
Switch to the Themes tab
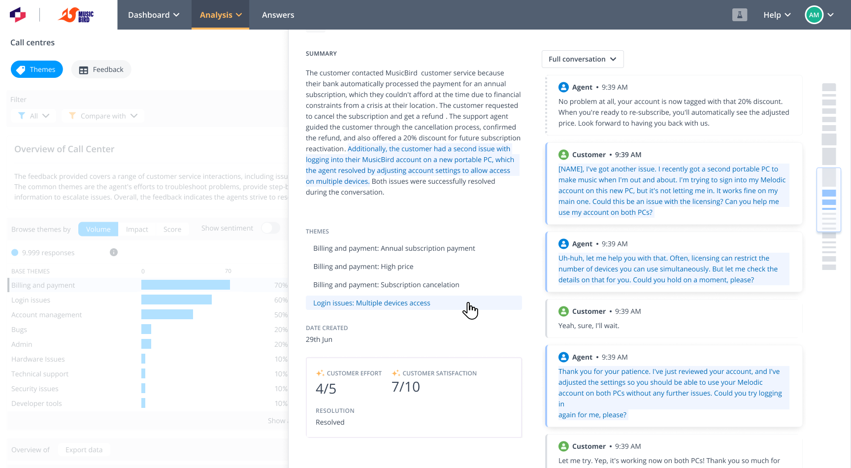(x=37, y=69)
